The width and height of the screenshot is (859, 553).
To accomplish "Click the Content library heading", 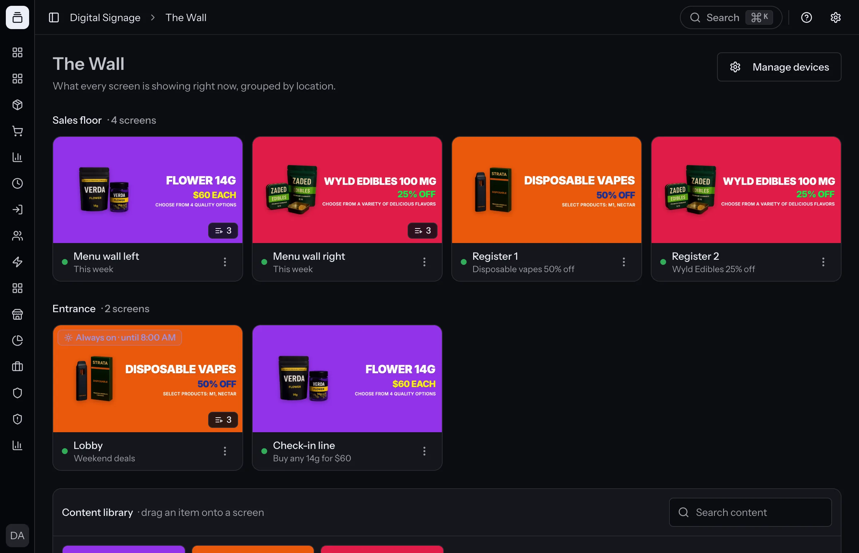I will (98, 512).
